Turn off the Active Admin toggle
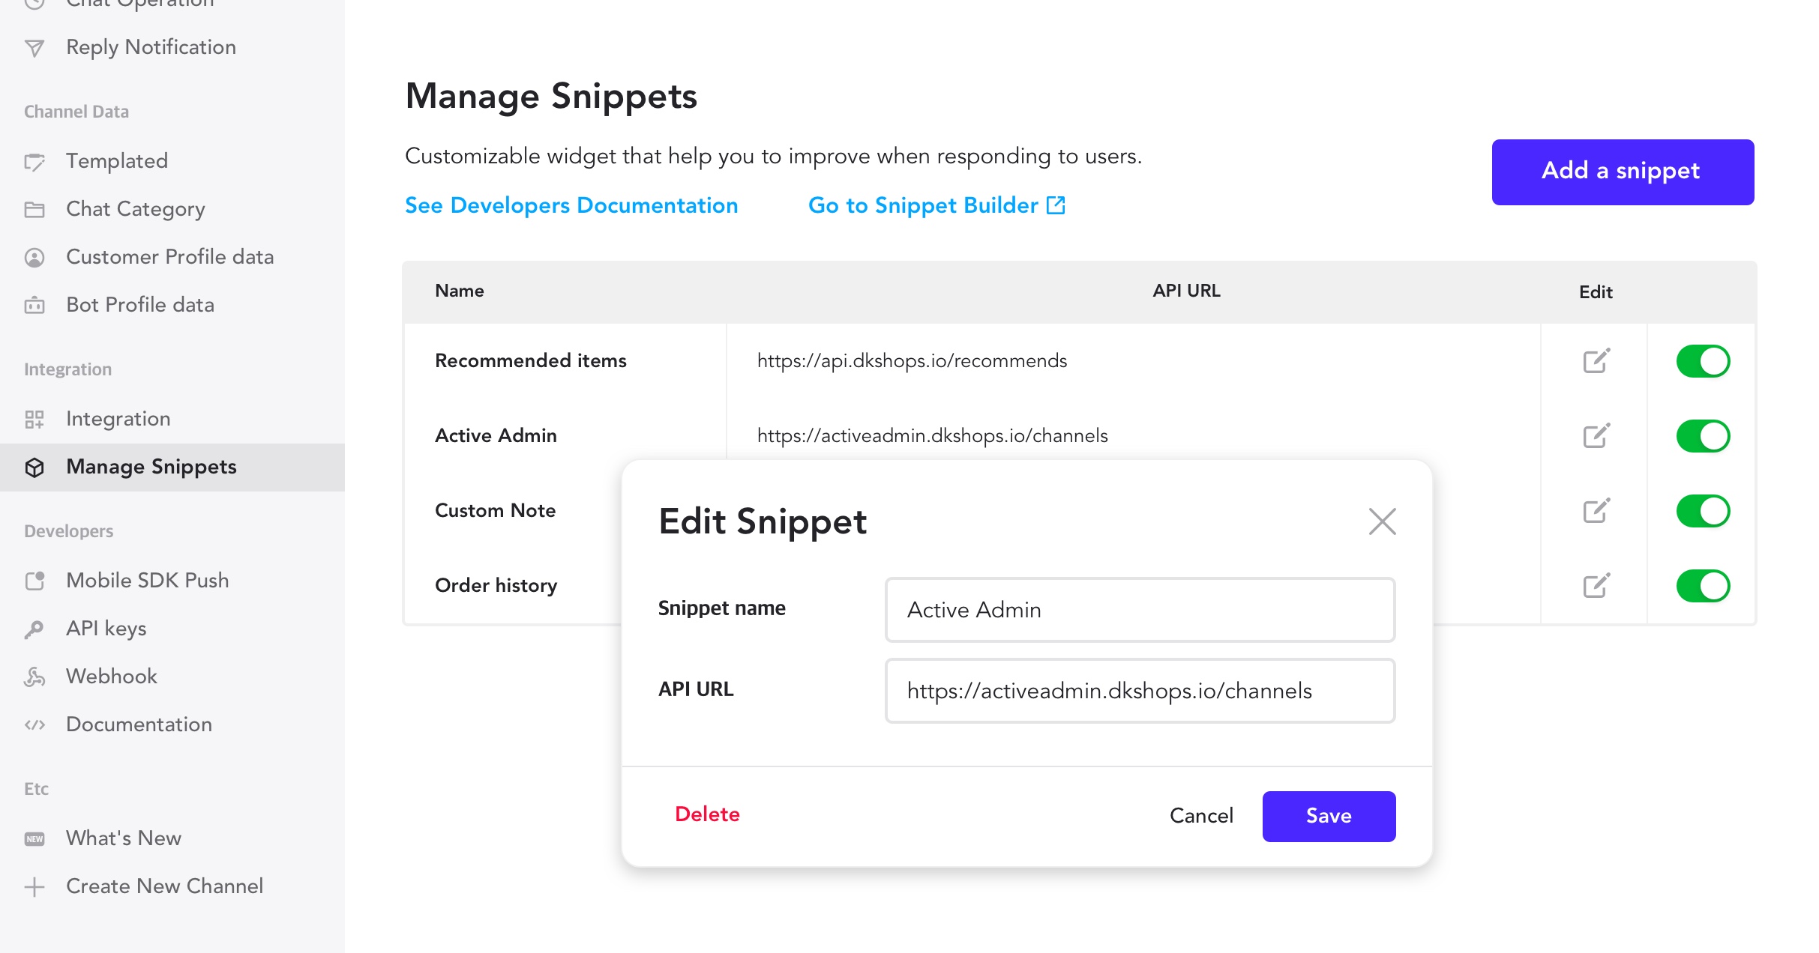The width and height of the screenshot is (1819, 953). 1703,436
